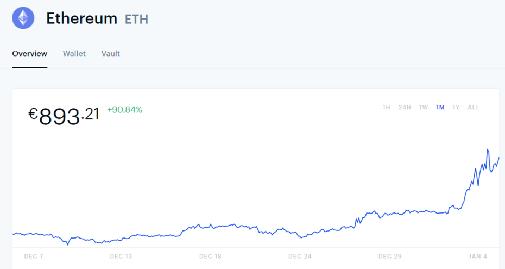This screenshot has height=269, width=505.
Task: Select the active 1M time range
Action: pos(440,108)
